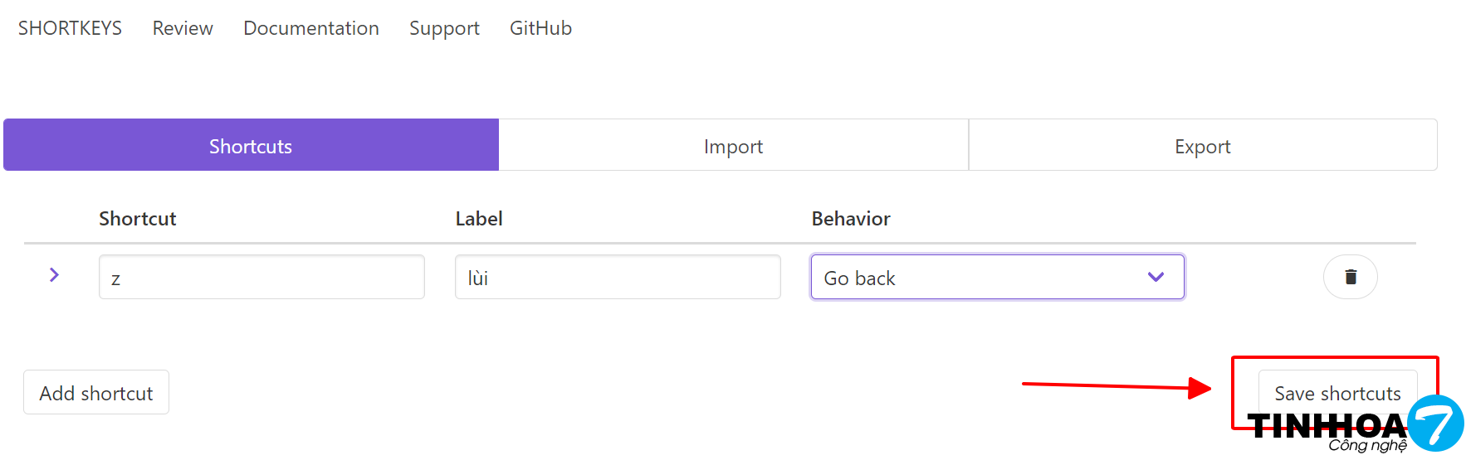Click the TINHHOA watermark text

pos(1327,427)
